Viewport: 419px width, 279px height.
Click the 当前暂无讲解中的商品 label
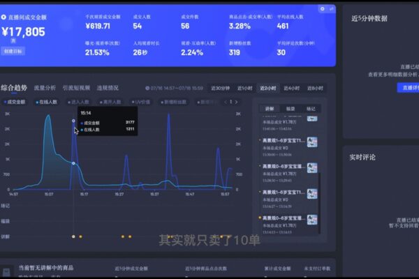pyautogui.click(x=46, y=268)
